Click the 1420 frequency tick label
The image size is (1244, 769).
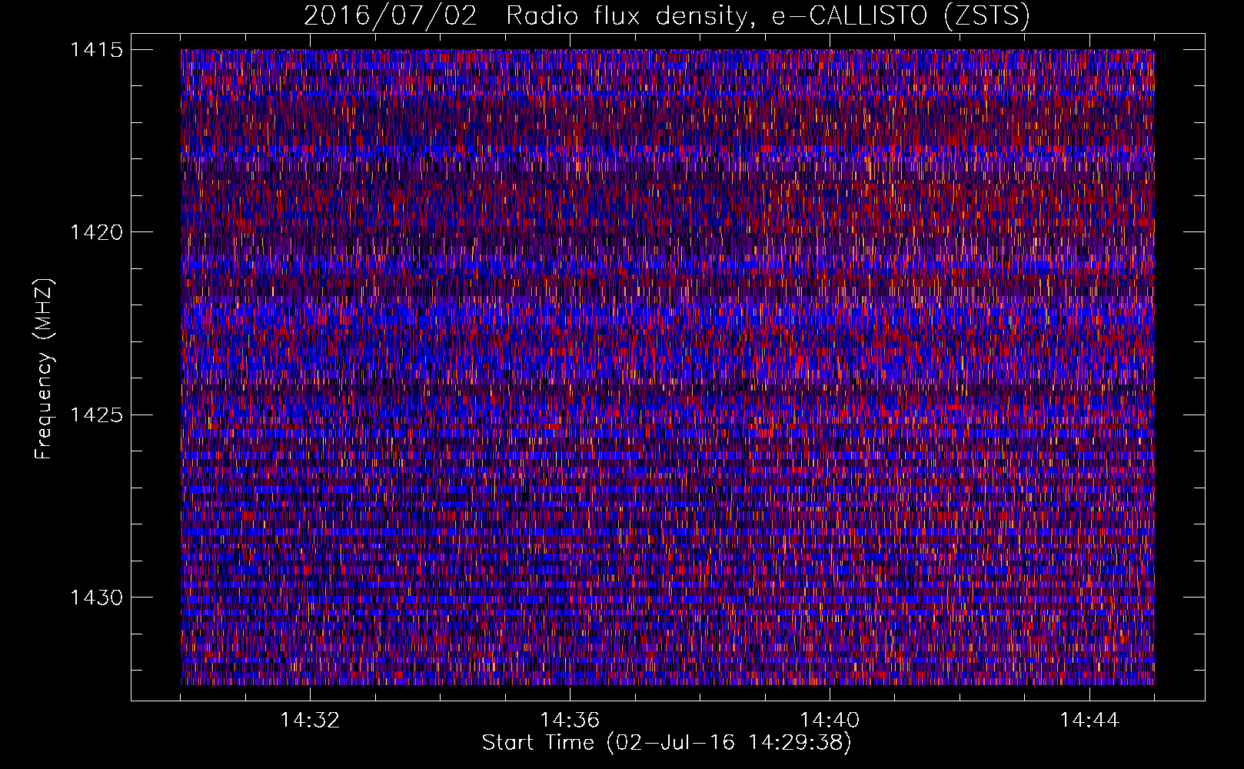96,232
